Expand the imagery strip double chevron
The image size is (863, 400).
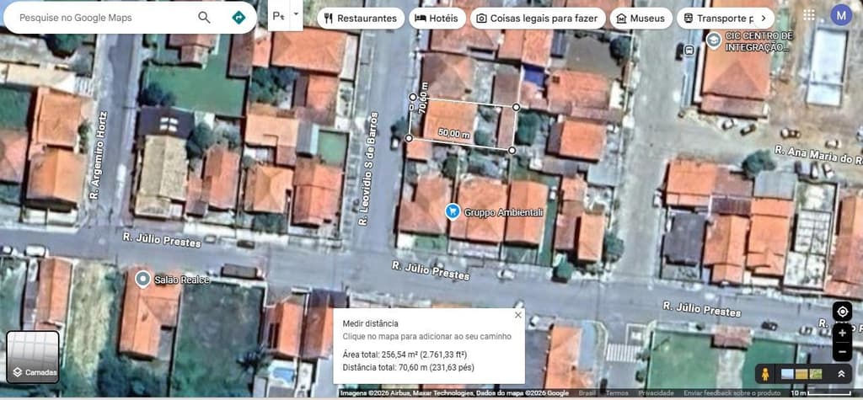tap(841, 374)
